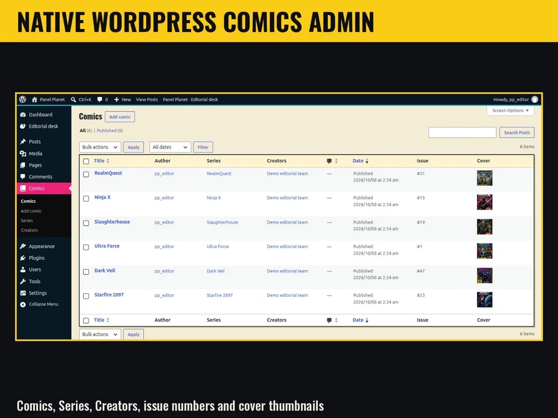Open the Ultra Force cover thumbnail

tap(484, 251)
